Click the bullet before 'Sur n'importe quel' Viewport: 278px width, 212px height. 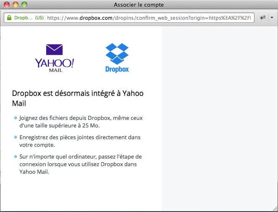click(16, 156)
